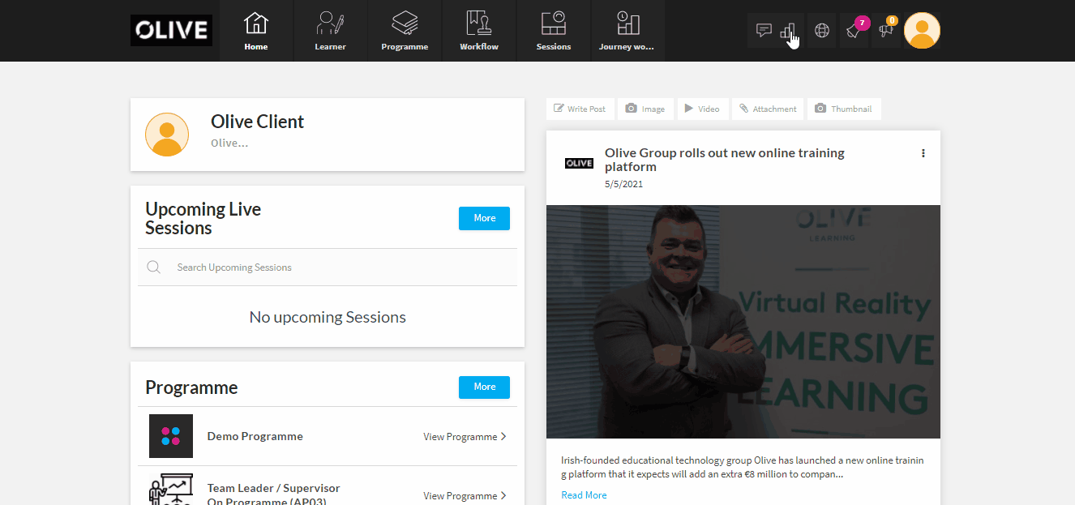Switch to the Workflow tab
1075x505 pixels.
478,30
